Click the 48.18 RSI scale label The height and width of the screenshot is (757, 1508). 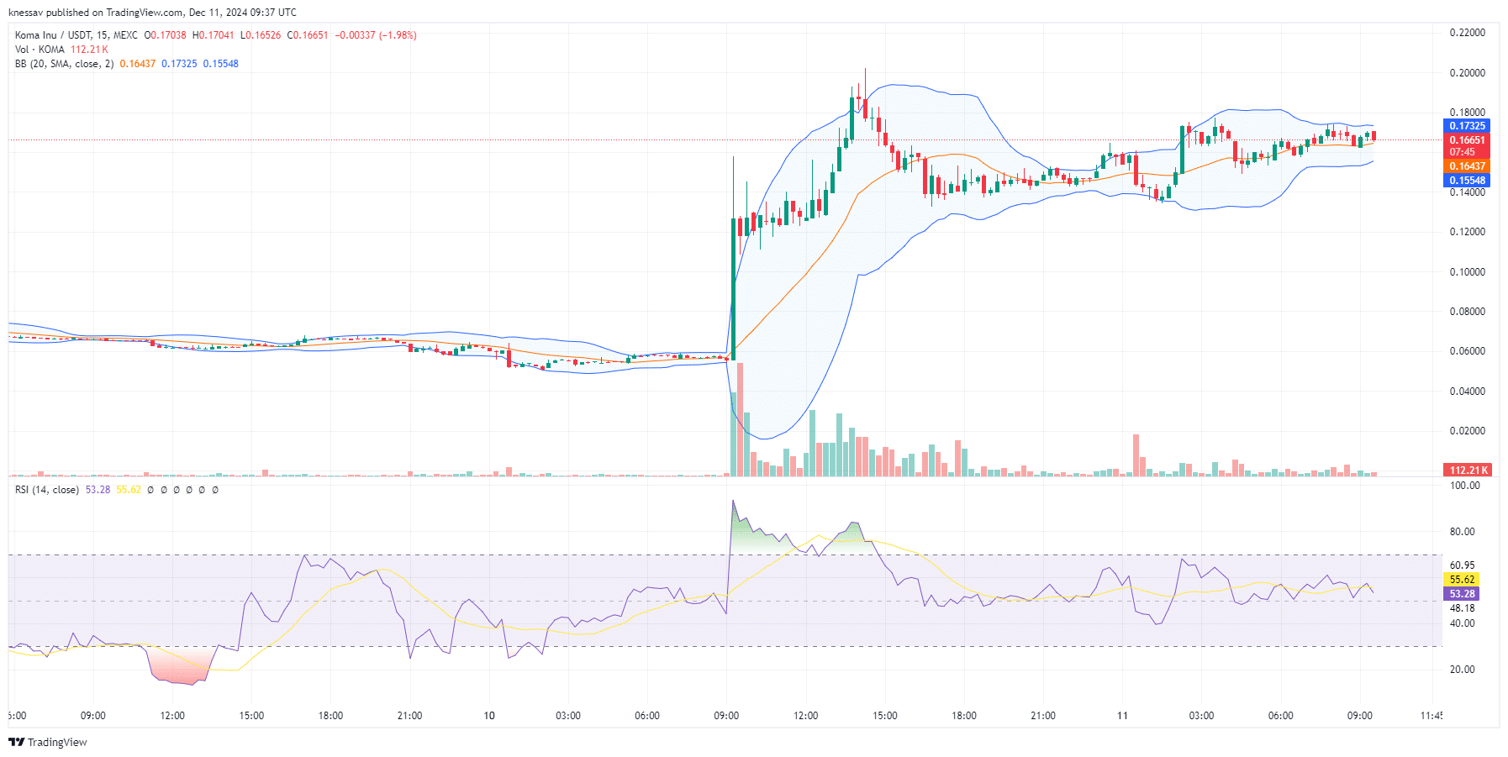[x=1463, y=608]
